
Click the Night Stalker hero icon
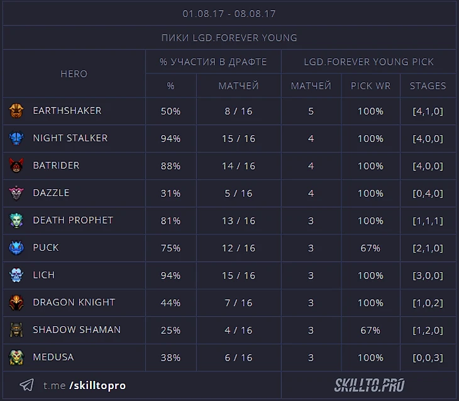coord(16,138)
